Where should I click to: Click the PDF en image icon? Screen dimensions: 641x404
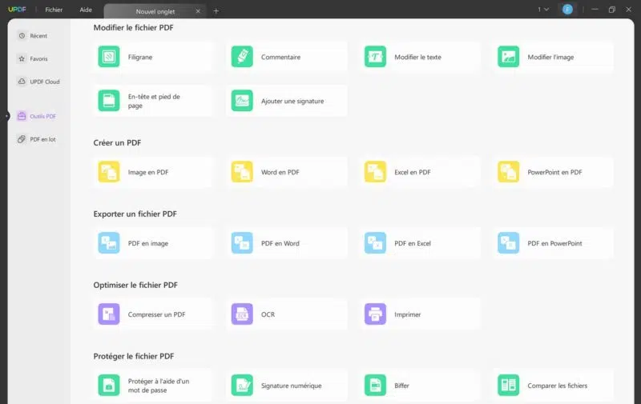click(x=109, y=243)
